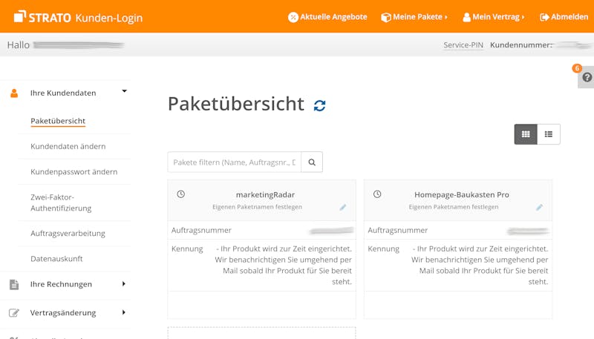The image size is (594, 339).
Task: Click Kennung label in marketingRadar card
Action: 187,249
